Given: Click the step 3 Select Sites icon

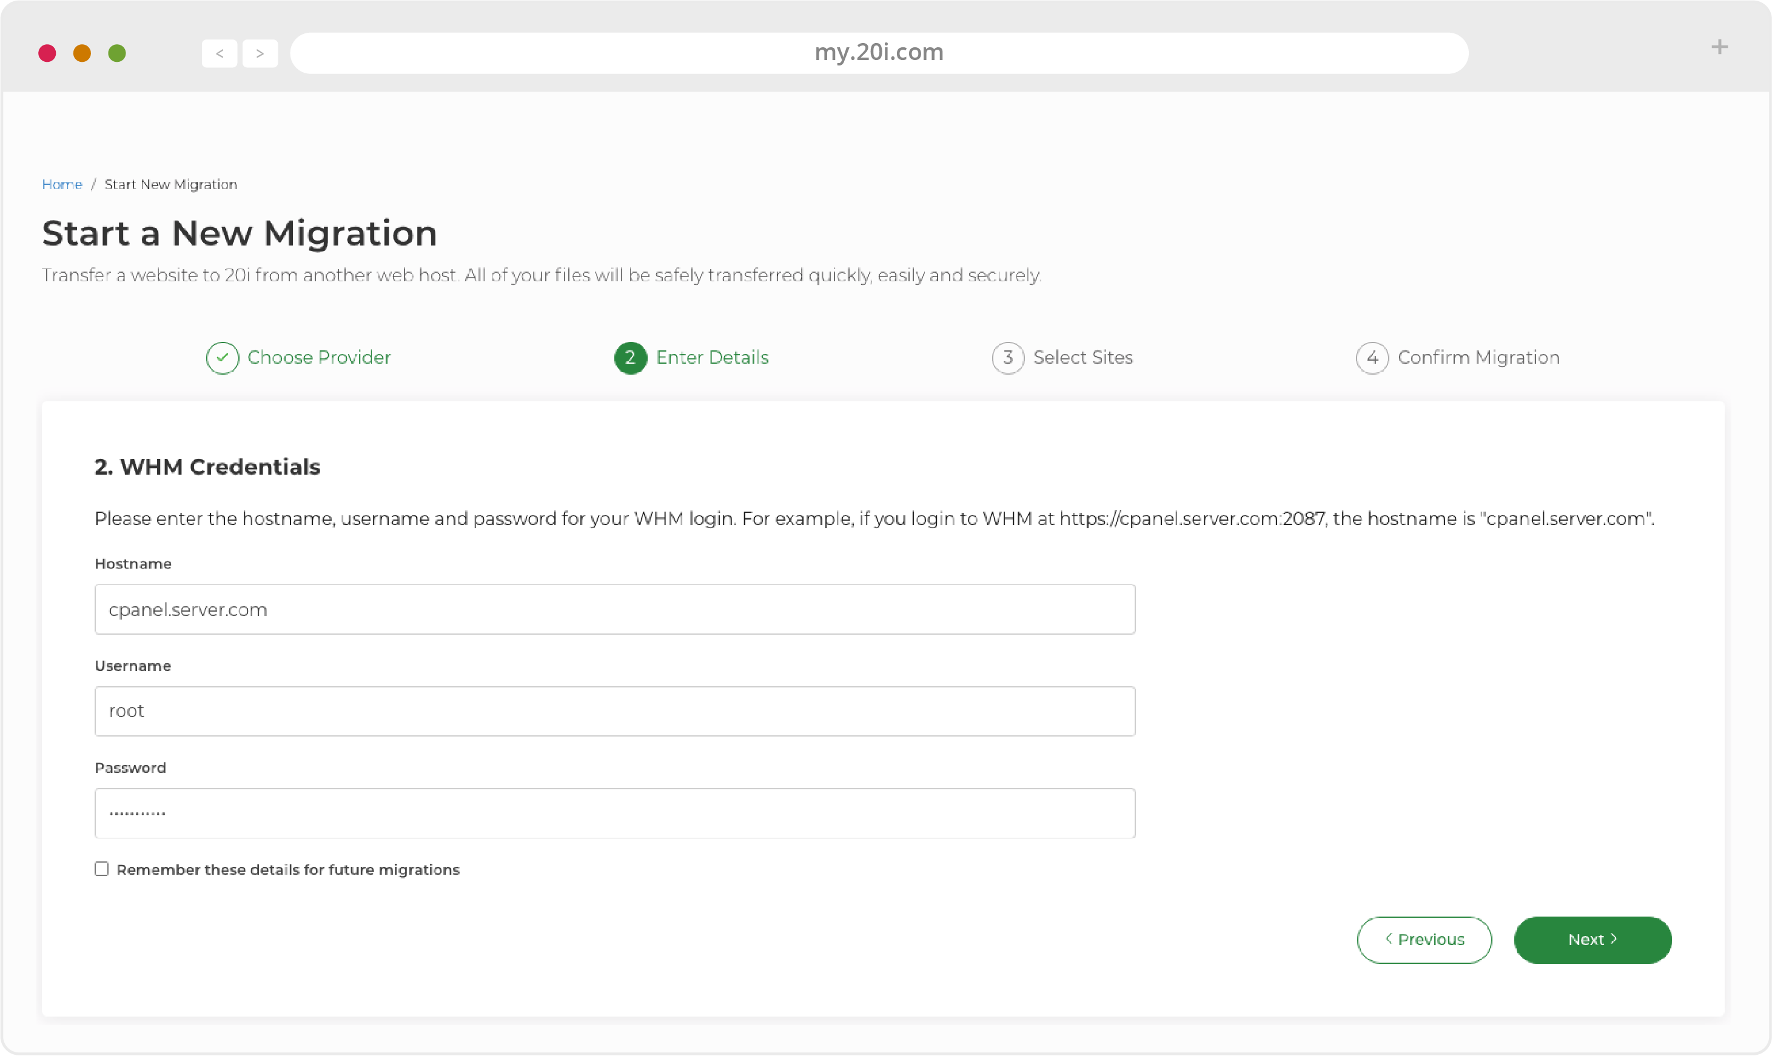Looking at the screenshot, I should [1007, 357].
